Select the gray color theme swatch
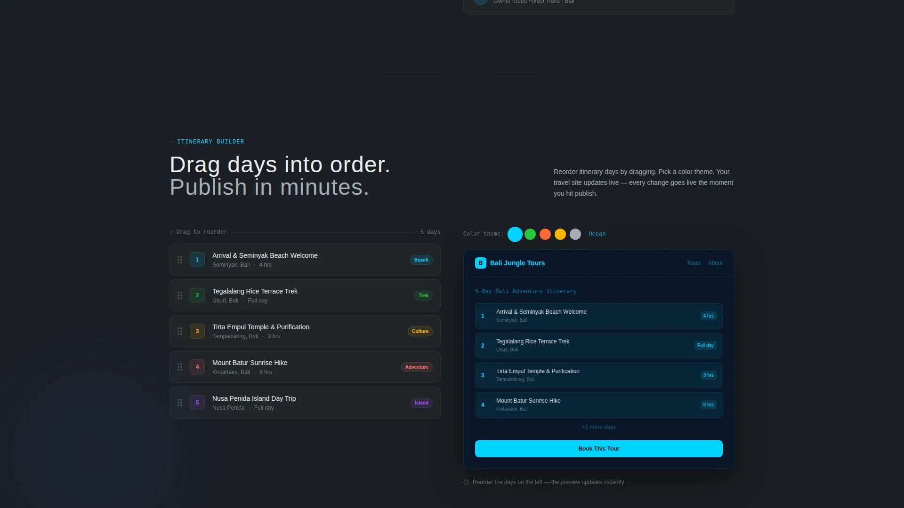 (x=575, y=234)
